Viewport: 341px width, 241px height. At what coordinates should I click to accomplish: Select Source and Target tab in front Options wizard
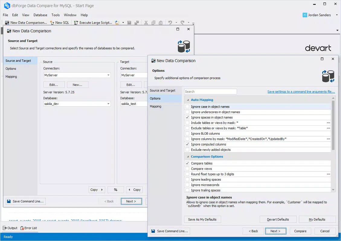click(165, 90)
